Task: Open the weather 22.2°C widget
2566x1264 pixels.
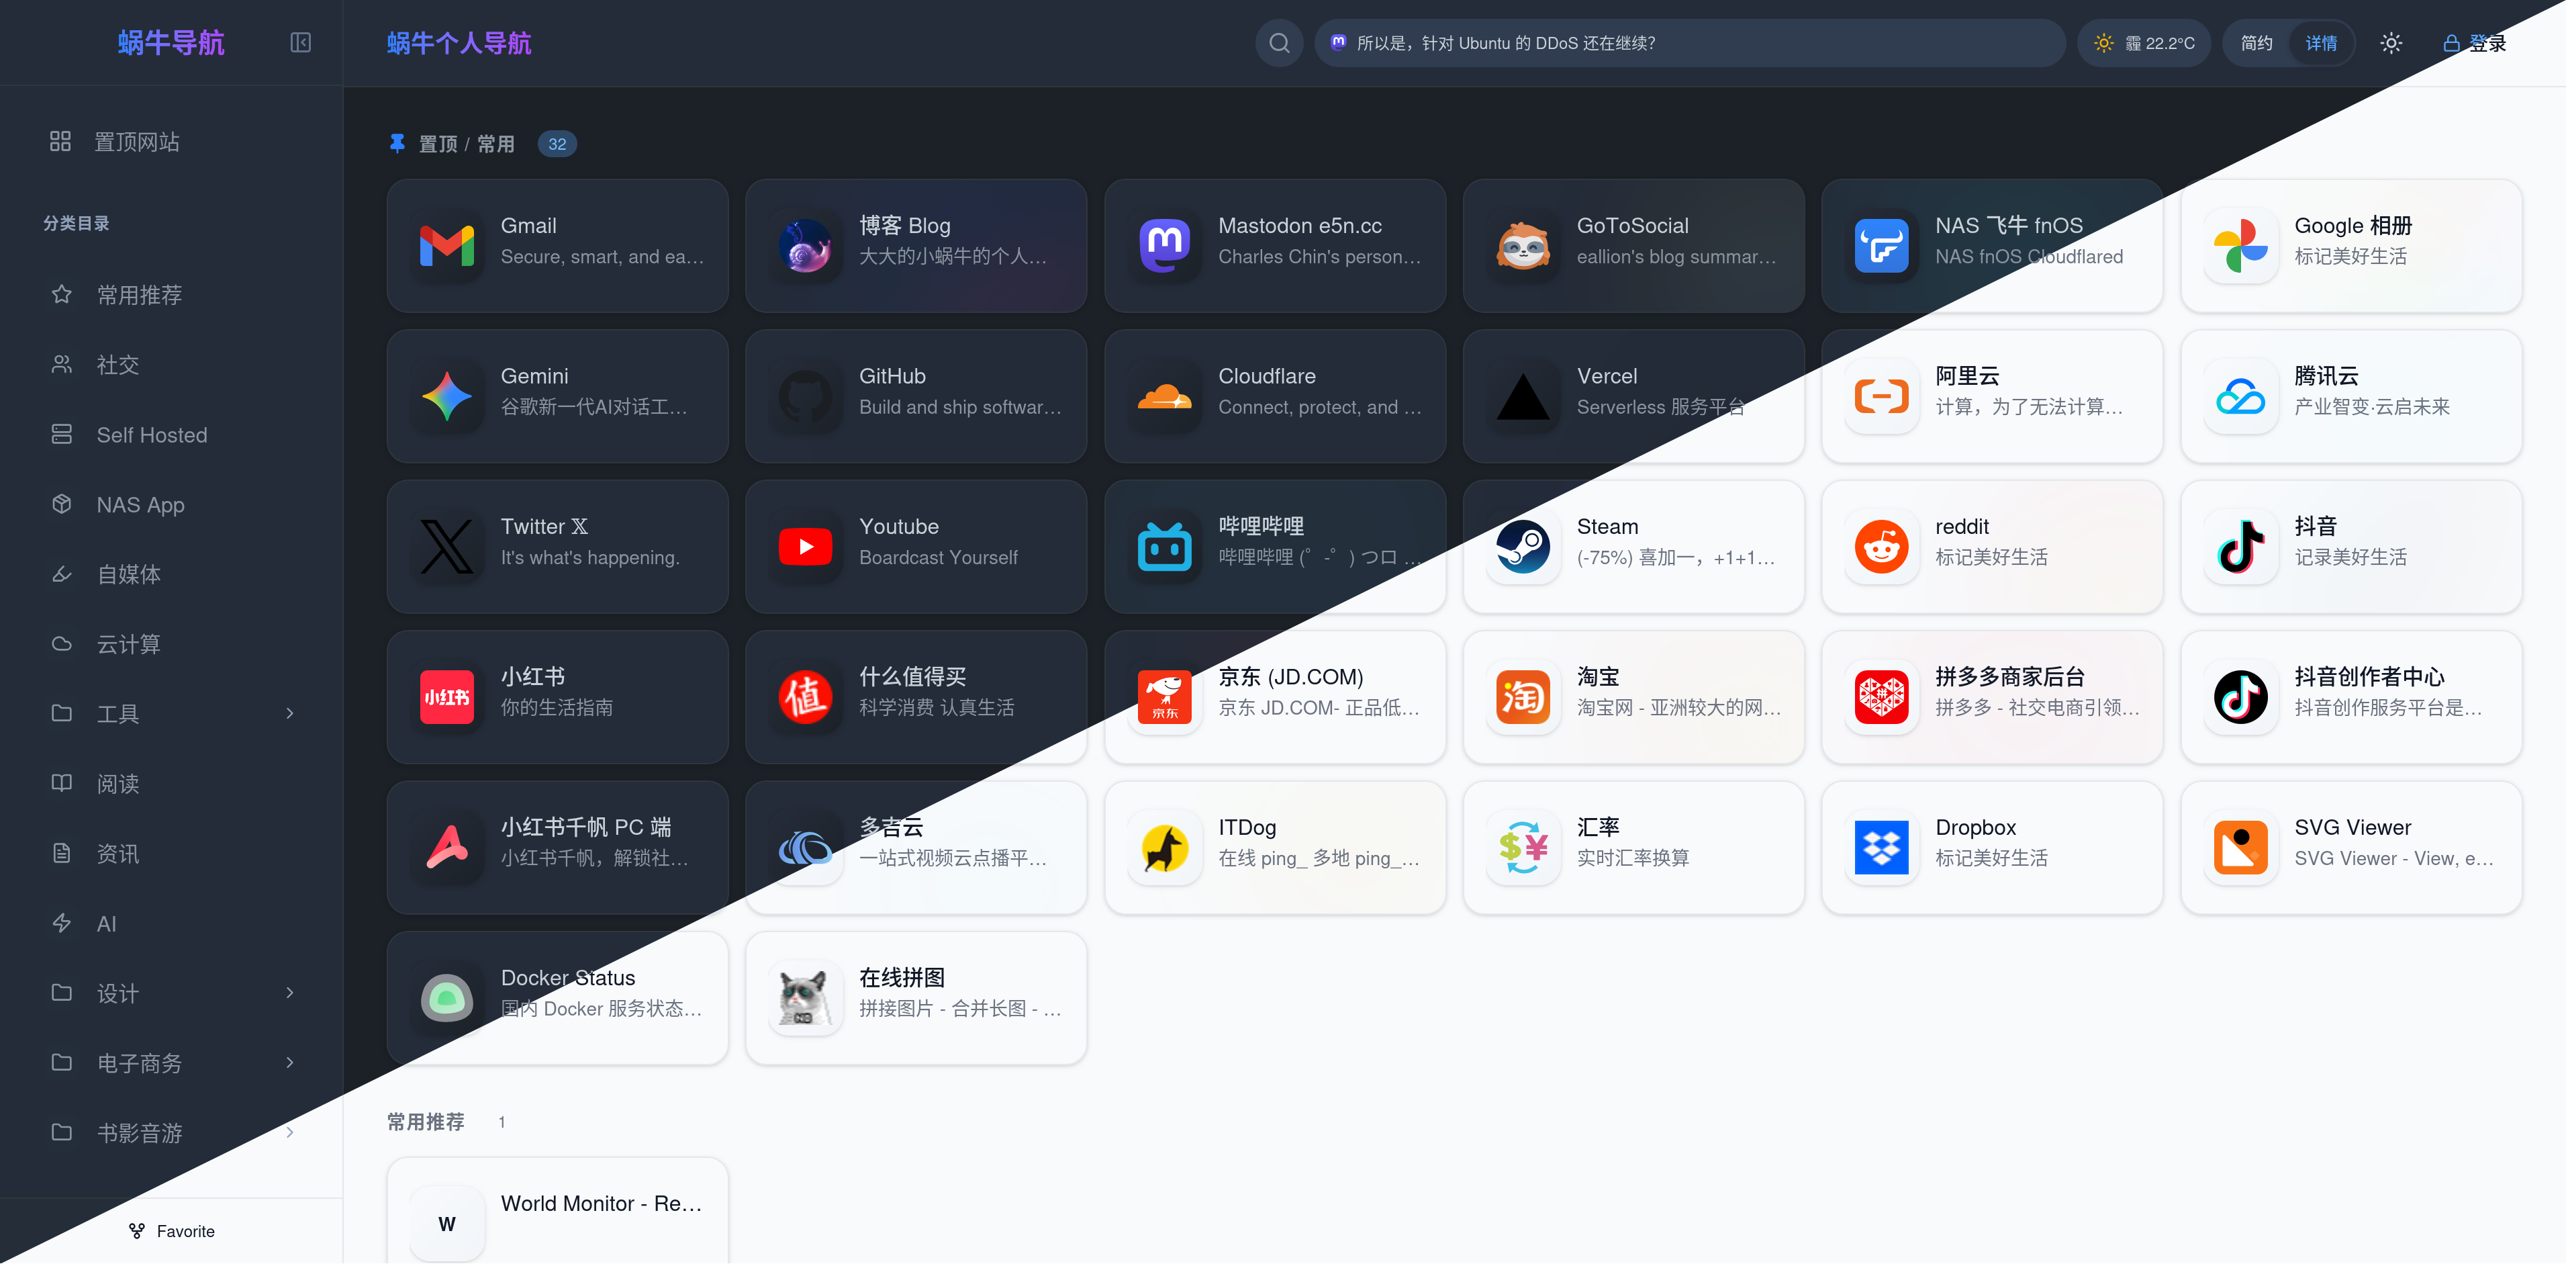Action: pyautogui.click(x=2144, y=43)
